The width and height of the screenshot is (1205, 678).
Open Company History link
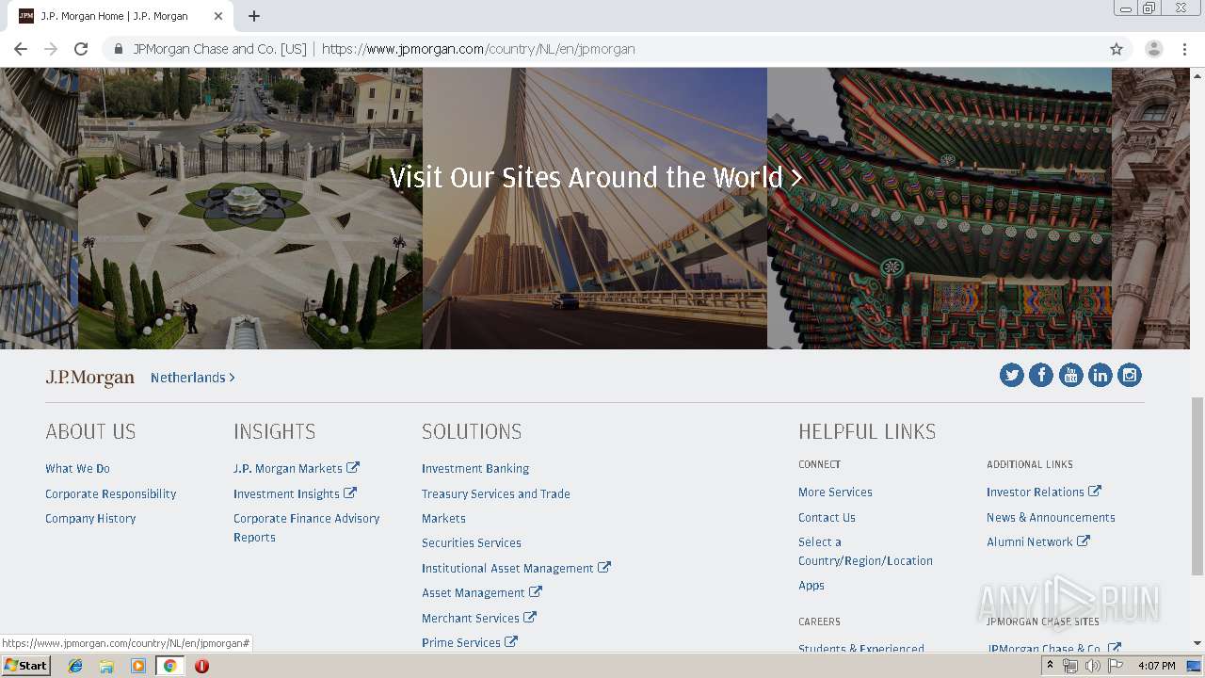(90, 519)
